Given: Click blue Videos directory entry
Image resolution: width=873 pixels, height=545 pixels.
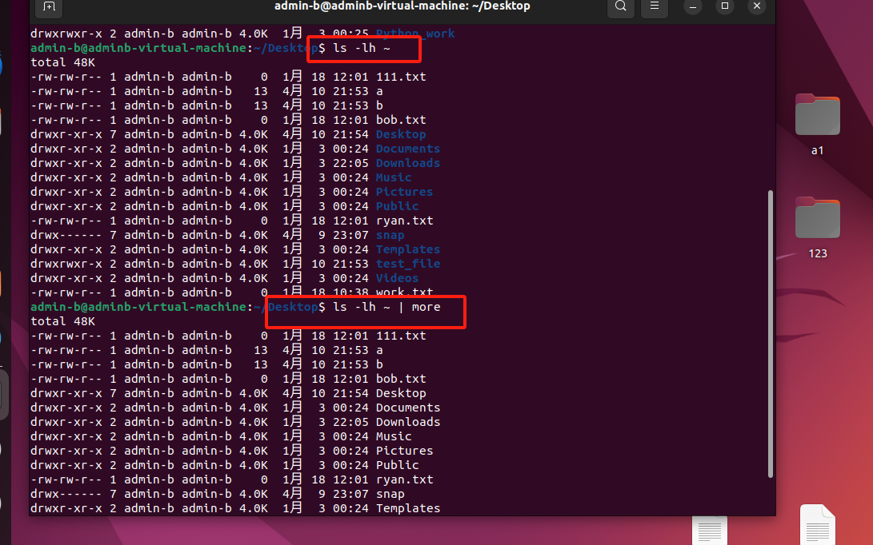Looking at the screenshot, I should (397, 279).
